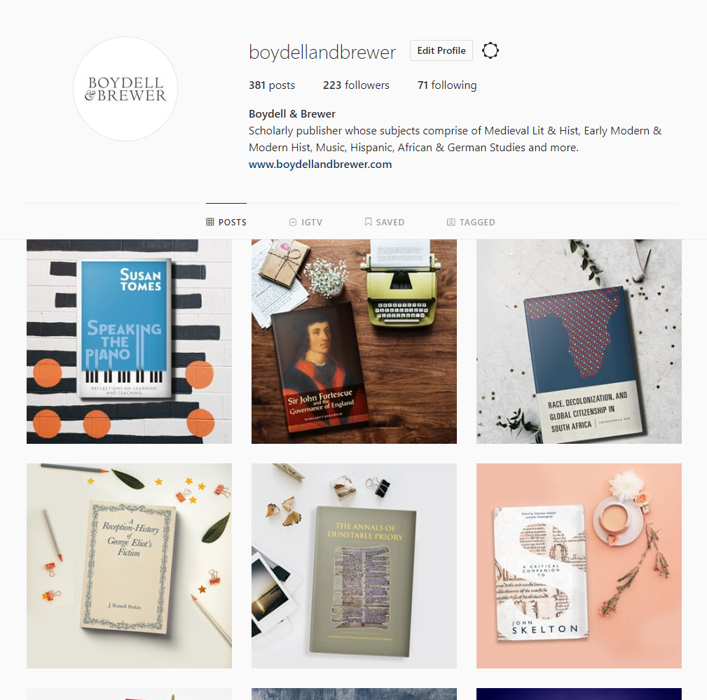
Task: View the 223 followers list
Action: pos(356,85)
